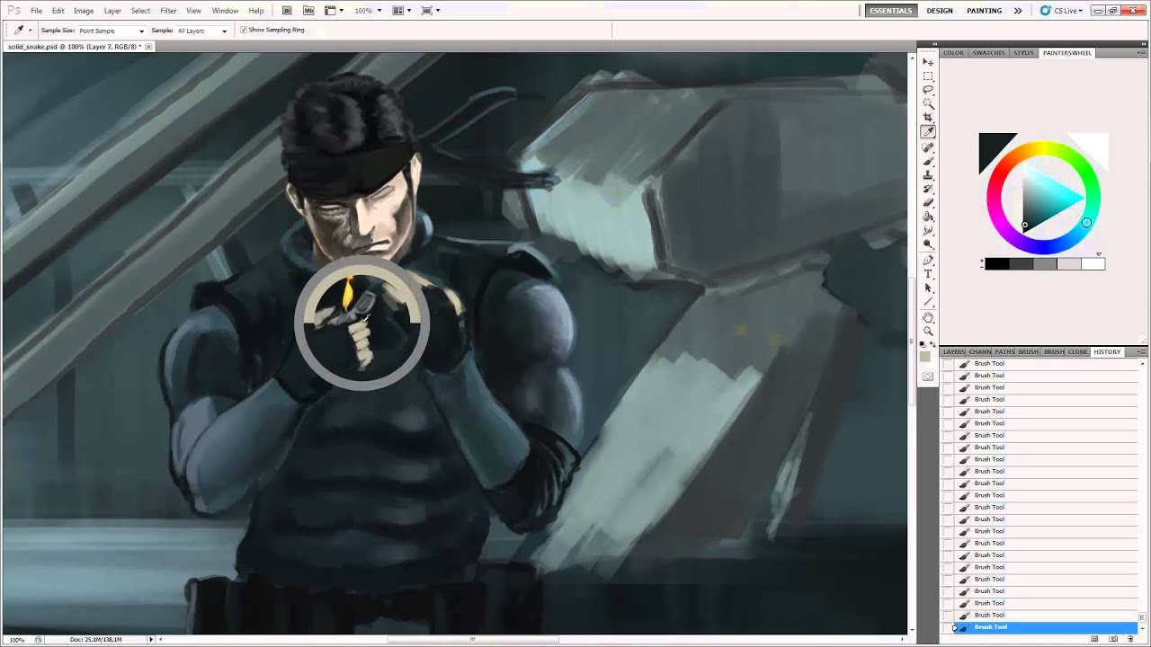Select the Zoom tool
The width and height of the screenshot is (1151, 647).
928,332
